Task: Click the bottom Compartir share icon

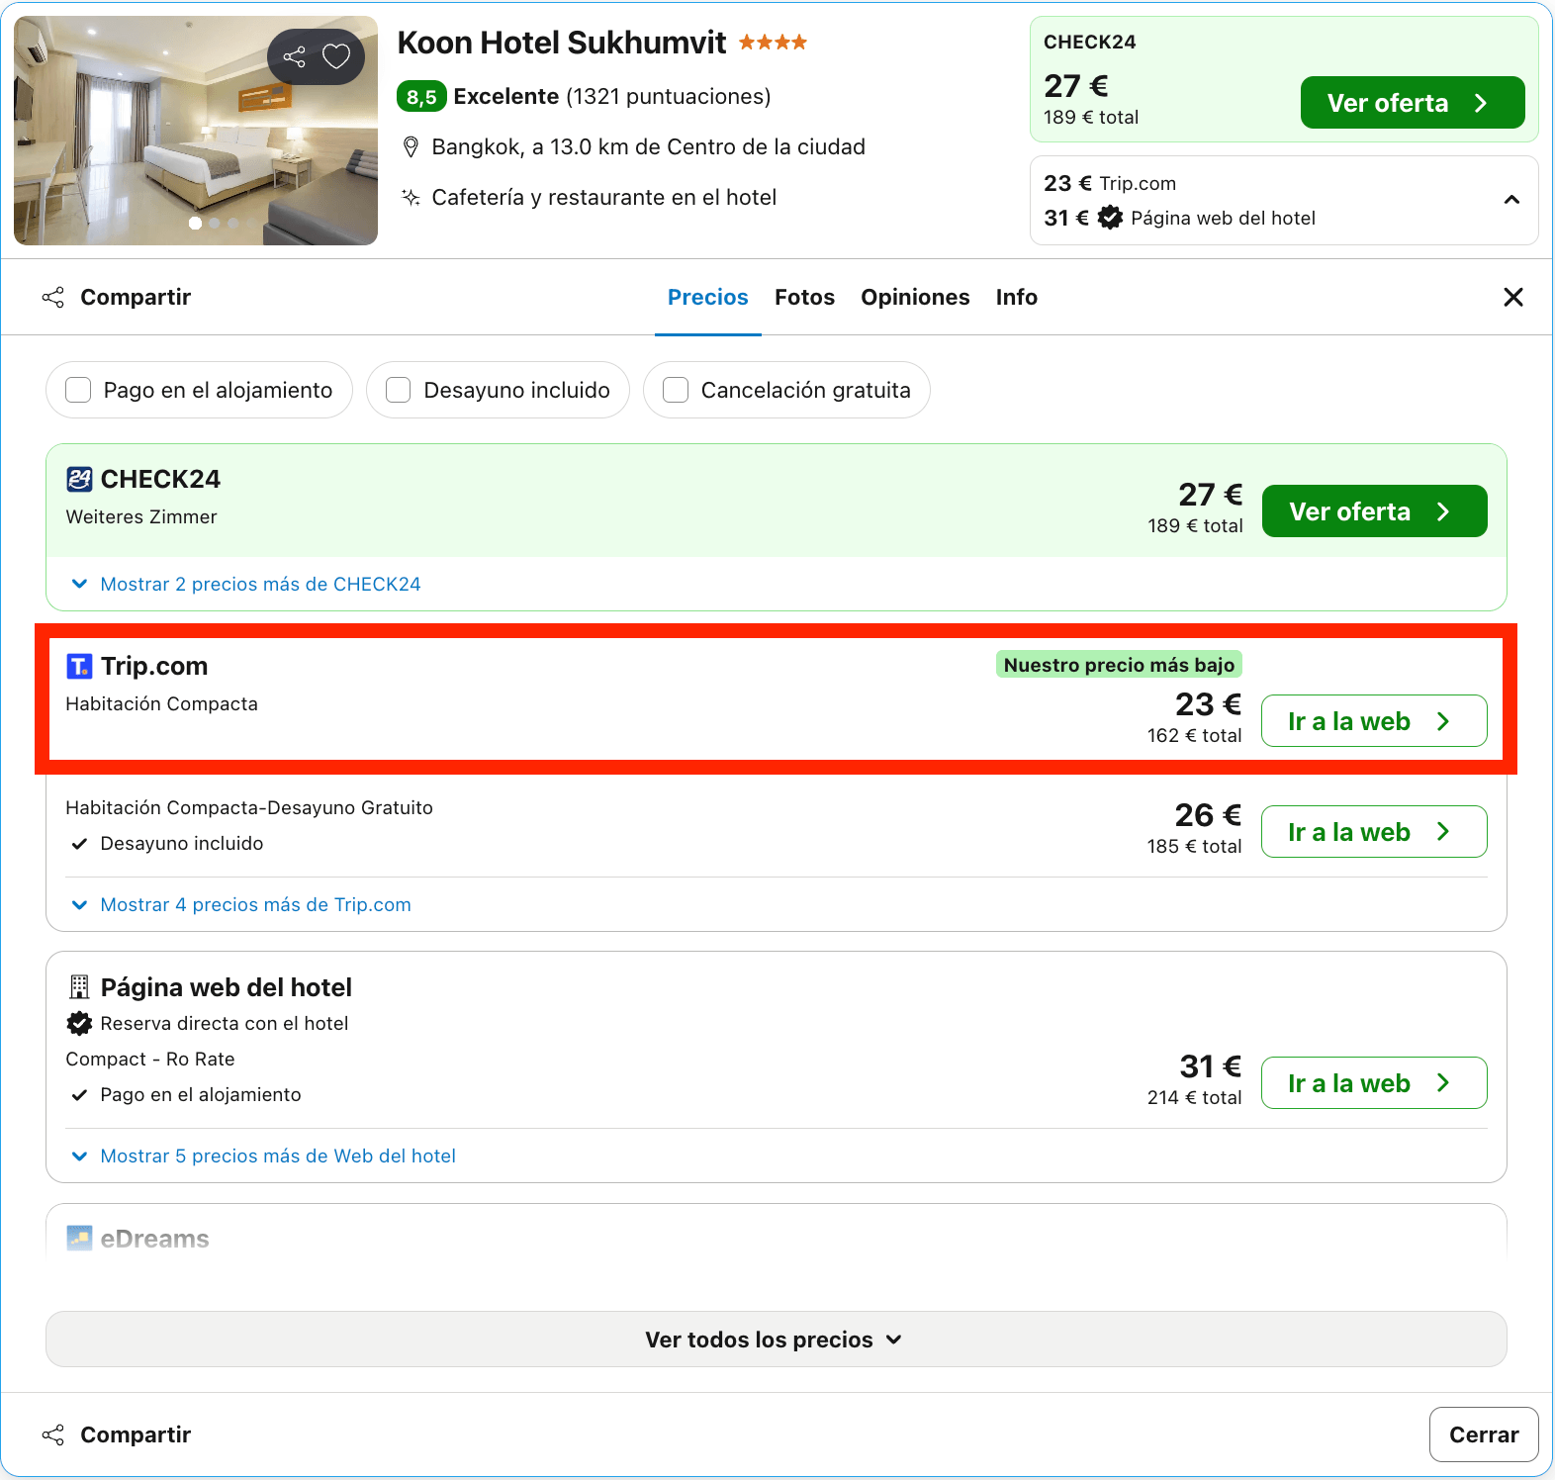Action: (x=53, y=1434)
